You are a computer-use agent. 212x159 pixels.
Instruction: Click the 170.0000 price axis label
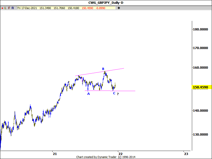tap(200, 48)
